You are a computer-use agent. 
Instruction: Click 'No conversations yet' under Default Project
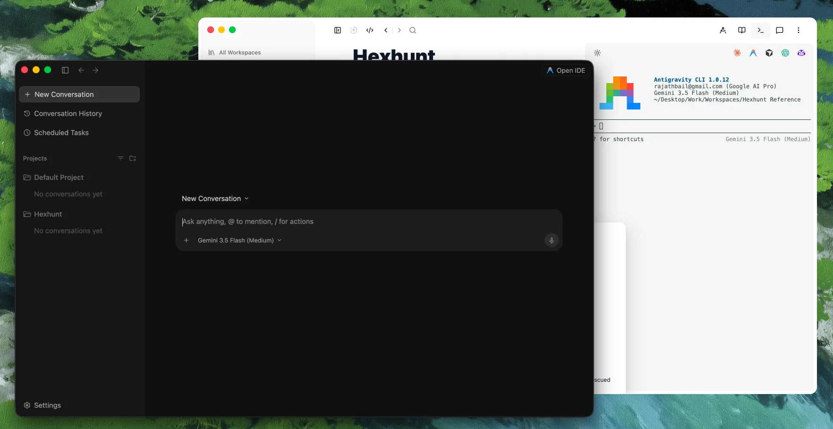pyautogui.click(x=68, y=194)
